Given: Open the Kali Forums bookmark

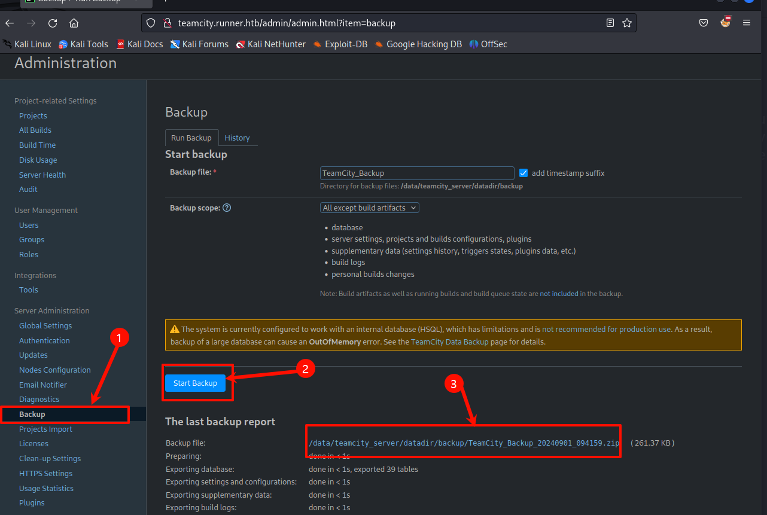Looking at the screenshot, I should [x=199, y=44].
